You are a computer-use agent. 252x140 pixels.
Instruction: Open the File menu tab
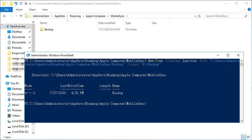pyautogui.click(x=6, y=10)
